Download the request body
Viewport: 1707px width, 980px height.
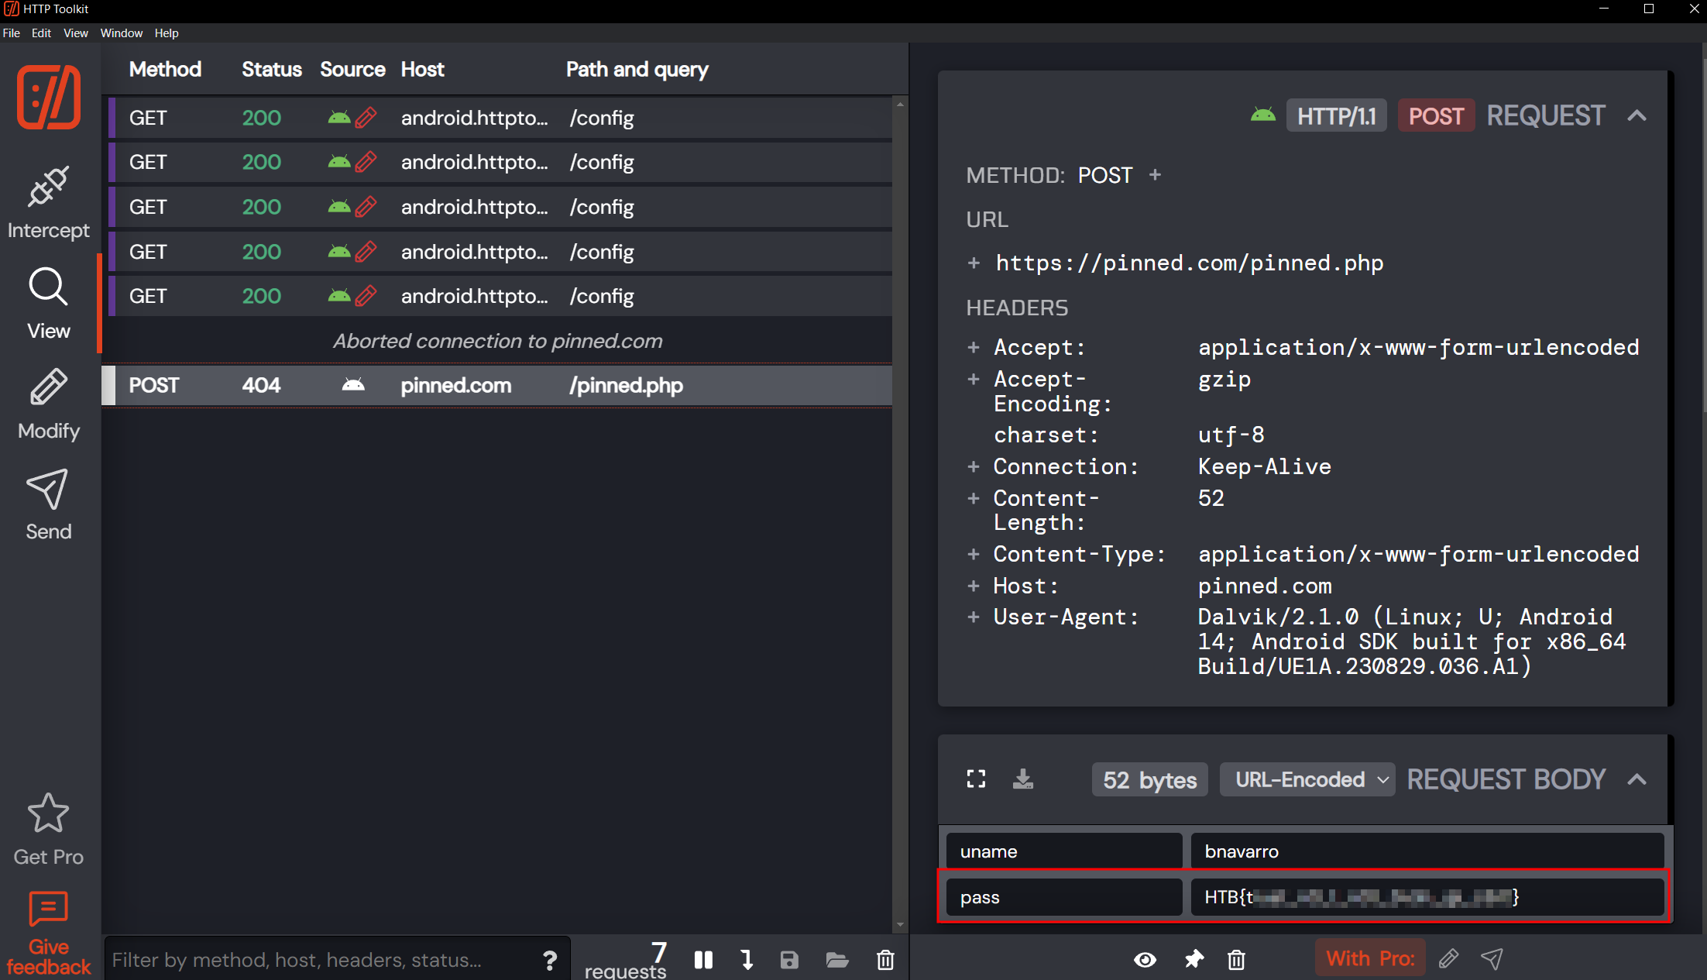[1023, 779]
